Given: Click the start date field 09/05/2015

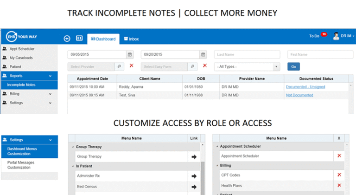Looking at the screenshot, I should point(97,54).
